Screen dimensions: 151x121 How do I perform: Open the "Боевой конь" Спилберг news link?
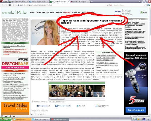pos(16,89)
